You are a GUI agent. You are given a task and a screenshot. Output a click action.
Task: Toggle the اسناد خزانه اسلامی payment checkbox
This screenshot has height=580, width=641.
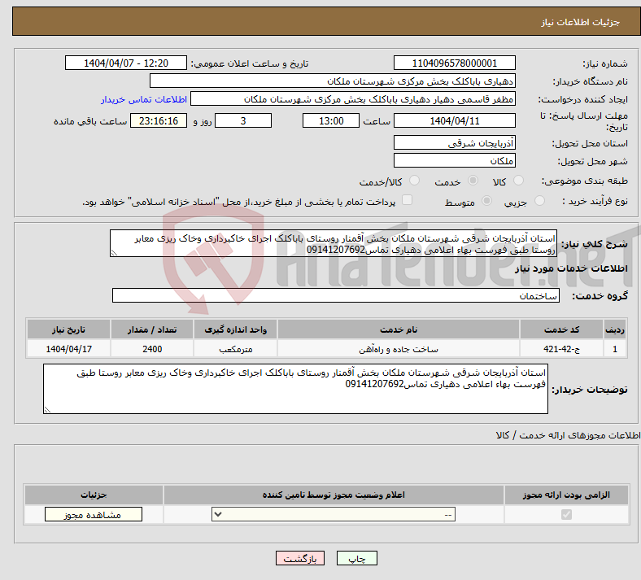(408, 200)
